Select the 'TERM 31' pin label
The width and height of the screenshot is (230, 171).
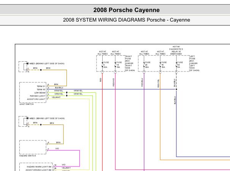(x=41, y=86)
